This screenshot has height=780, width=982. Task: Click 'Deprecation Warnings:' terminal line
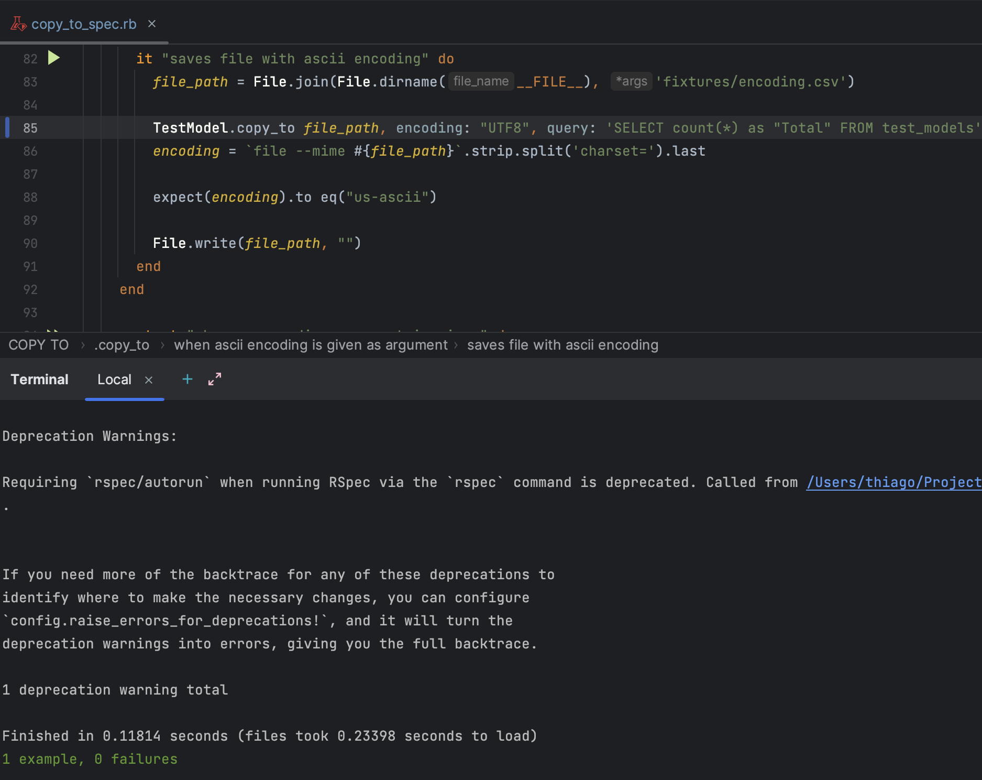(x=90, y=436)
